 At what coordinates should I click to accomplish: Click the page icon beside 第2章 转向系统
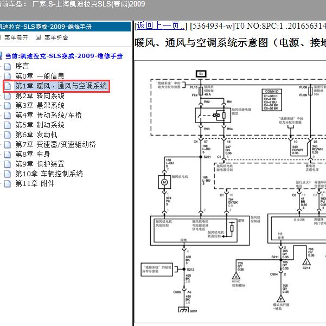8,96
